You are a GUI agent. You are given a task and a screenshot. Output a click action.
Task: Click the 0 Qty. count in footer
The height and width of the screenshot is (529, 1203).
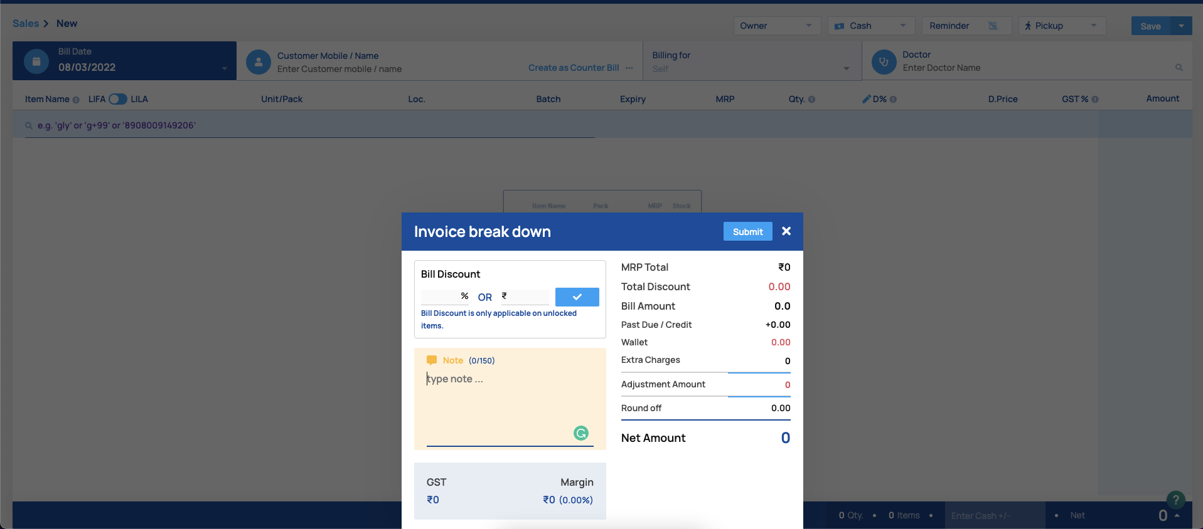pos(851,515)
